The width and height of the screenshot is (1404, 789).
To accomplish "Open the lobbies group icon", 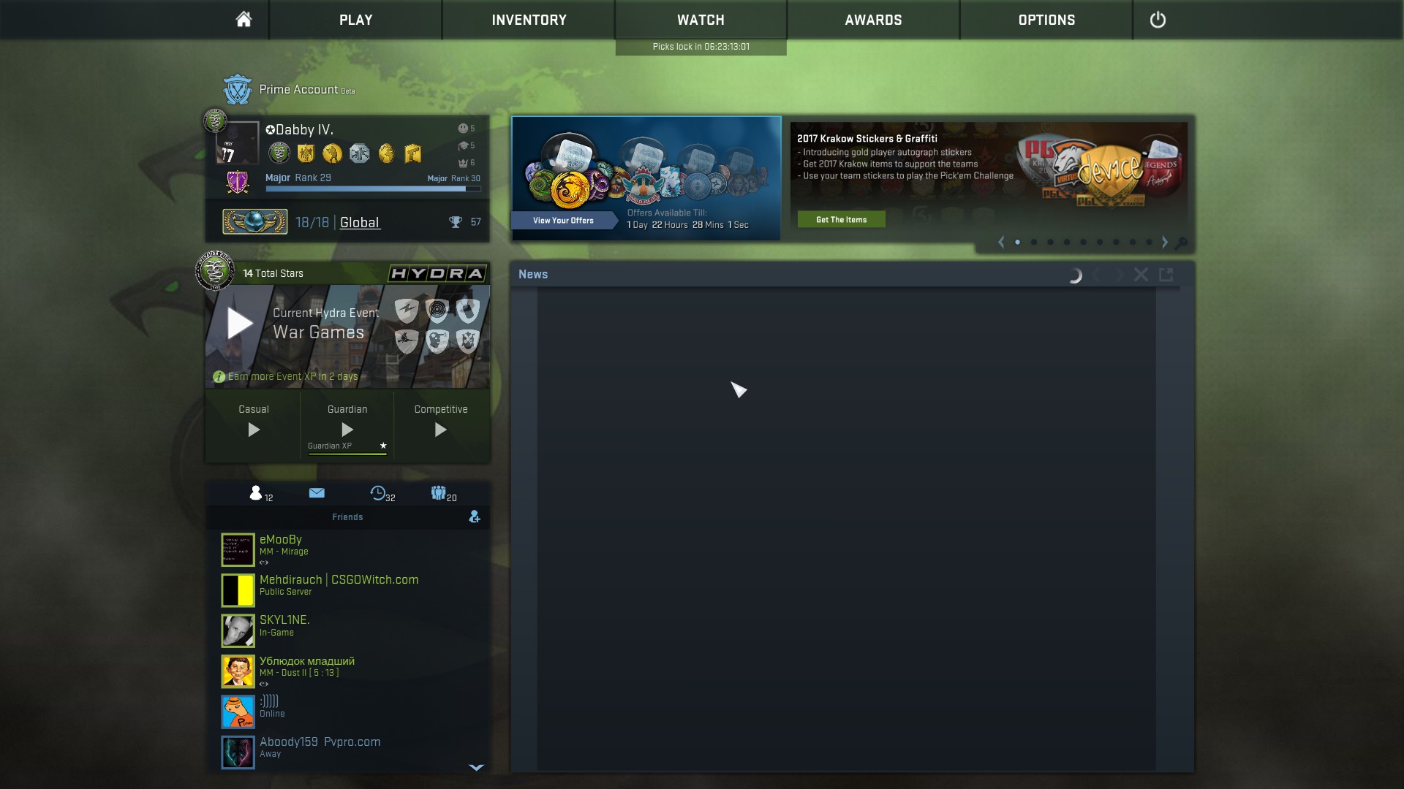I will click(438, 493).
